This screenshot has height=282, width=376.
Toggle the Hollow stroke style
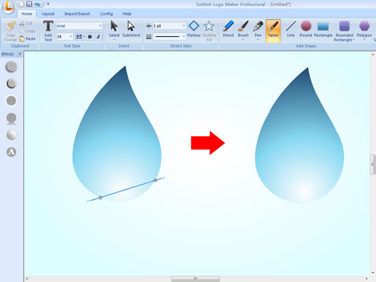point(193,29)
